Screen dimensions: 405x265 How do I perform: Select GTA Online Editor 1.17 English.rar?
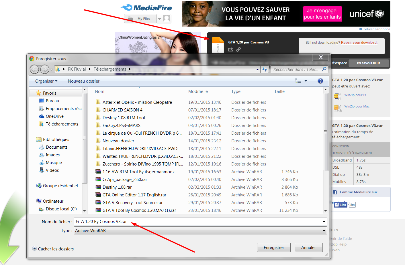pos(134,195)
